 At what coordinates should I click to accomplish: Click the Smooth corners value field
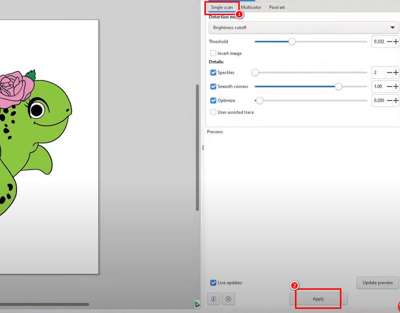(378, 86)
